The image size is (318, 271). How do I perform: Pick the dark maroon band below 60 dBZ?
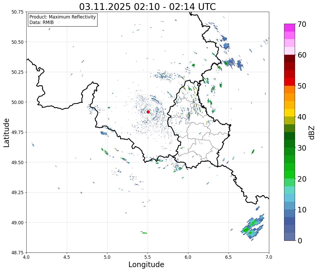click(x=290, y=59)
